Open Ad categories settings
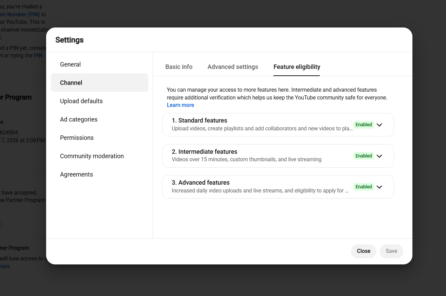 (x=99, y=119)
